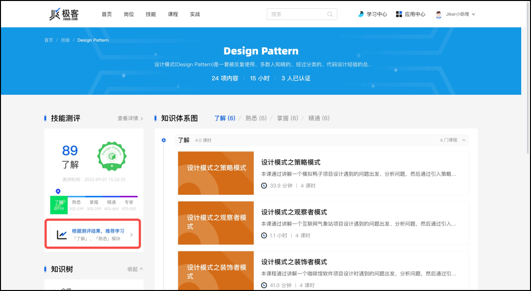This screenshot has height=291, width=531.
Task: Switch to the 熟悉 (6) tab
Action: 256,118
